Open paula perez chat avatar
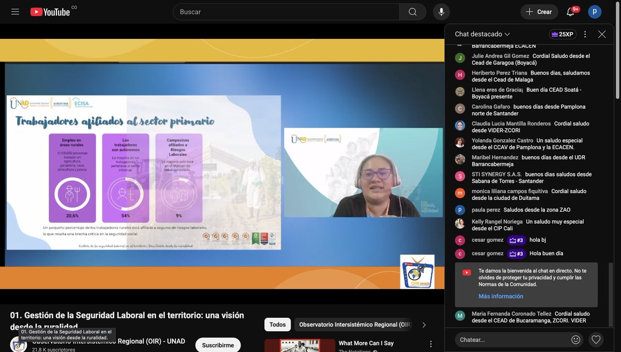 tap(460, 210)
